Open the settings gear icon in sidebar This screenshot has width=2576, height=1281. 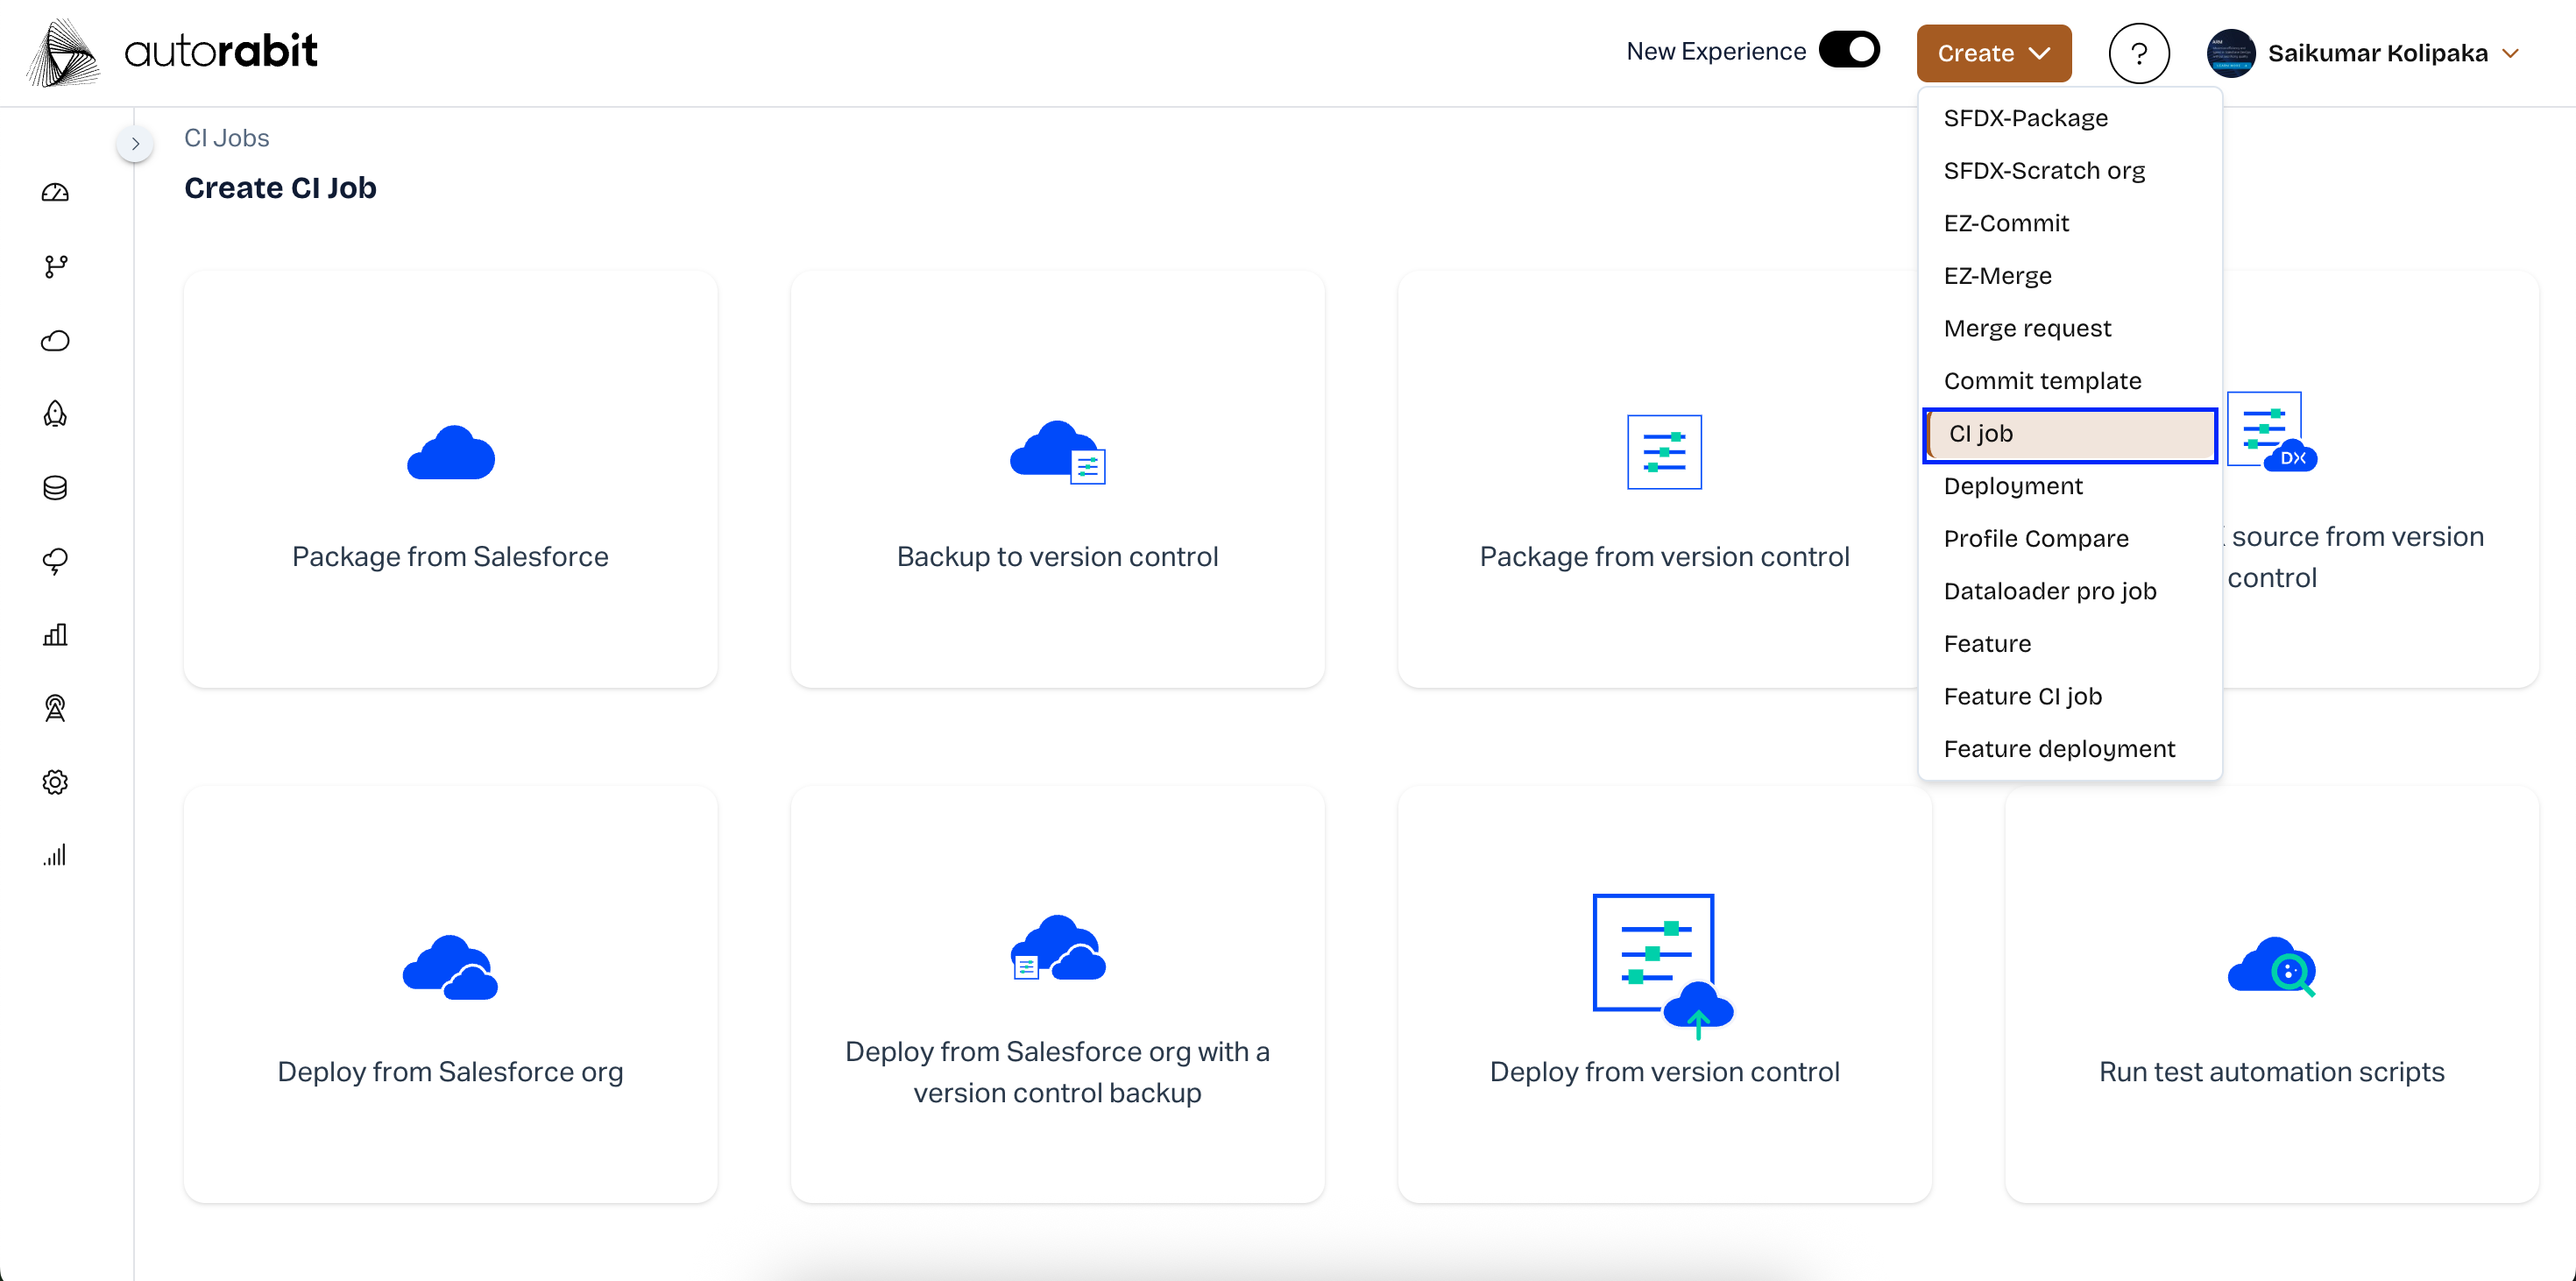[x=55, y=782]
